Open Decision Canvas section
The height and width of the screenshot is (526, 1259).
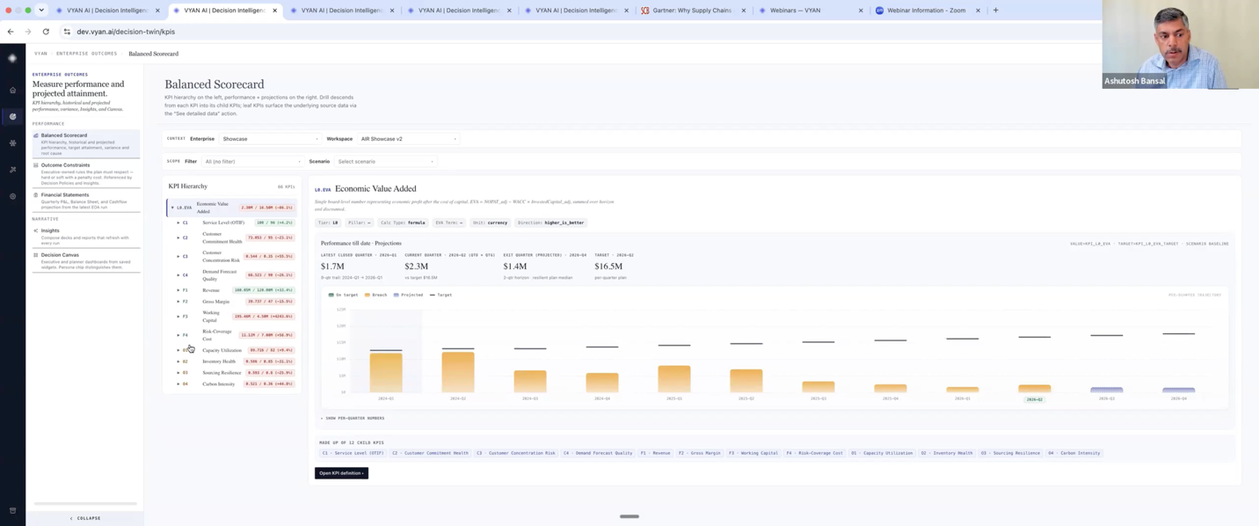point(86,260)
